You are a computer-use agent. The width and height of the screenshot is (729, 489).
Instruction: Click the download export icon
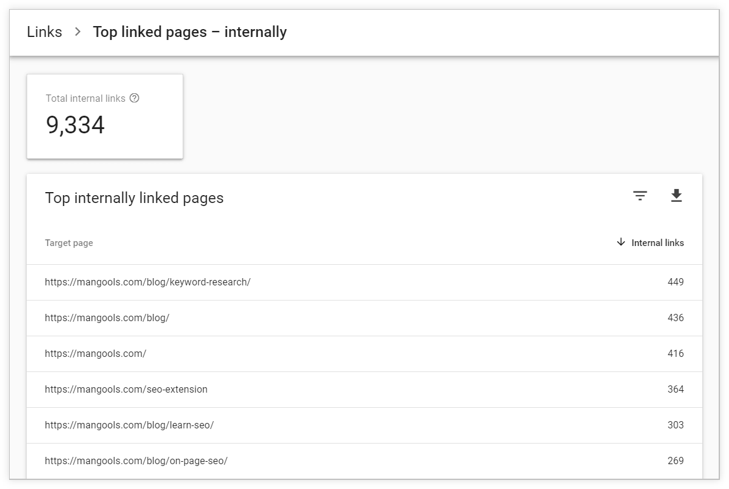(x=676, y=196)
